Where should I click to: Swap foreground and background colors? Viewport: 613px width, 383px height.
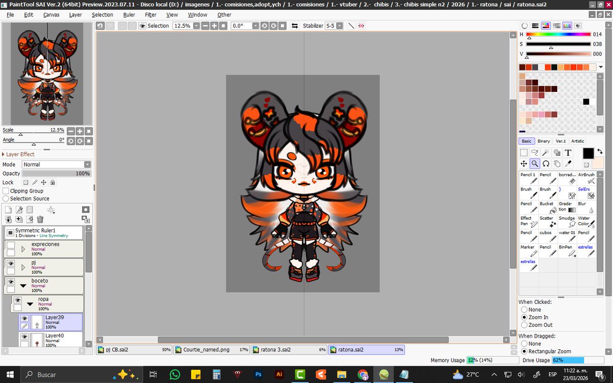pyautogui.click(x=600, y=152)
